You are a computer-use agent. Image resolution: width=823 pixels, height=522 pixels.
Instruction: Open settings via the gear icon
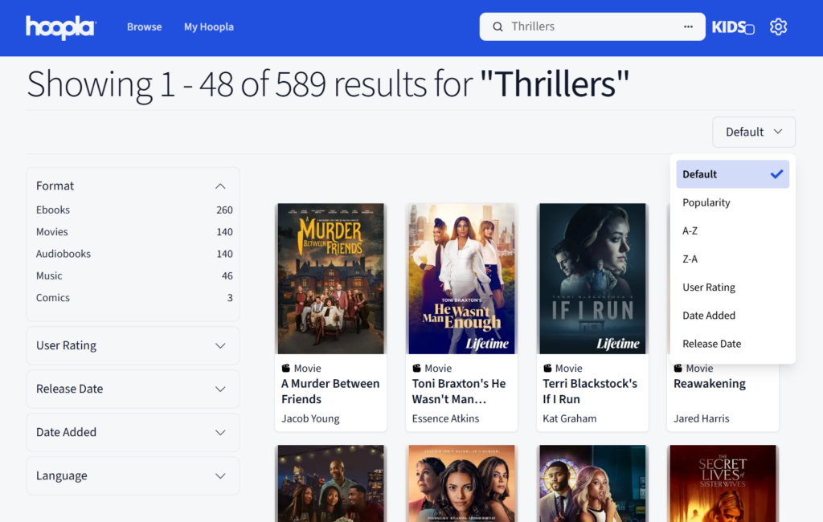778,27
